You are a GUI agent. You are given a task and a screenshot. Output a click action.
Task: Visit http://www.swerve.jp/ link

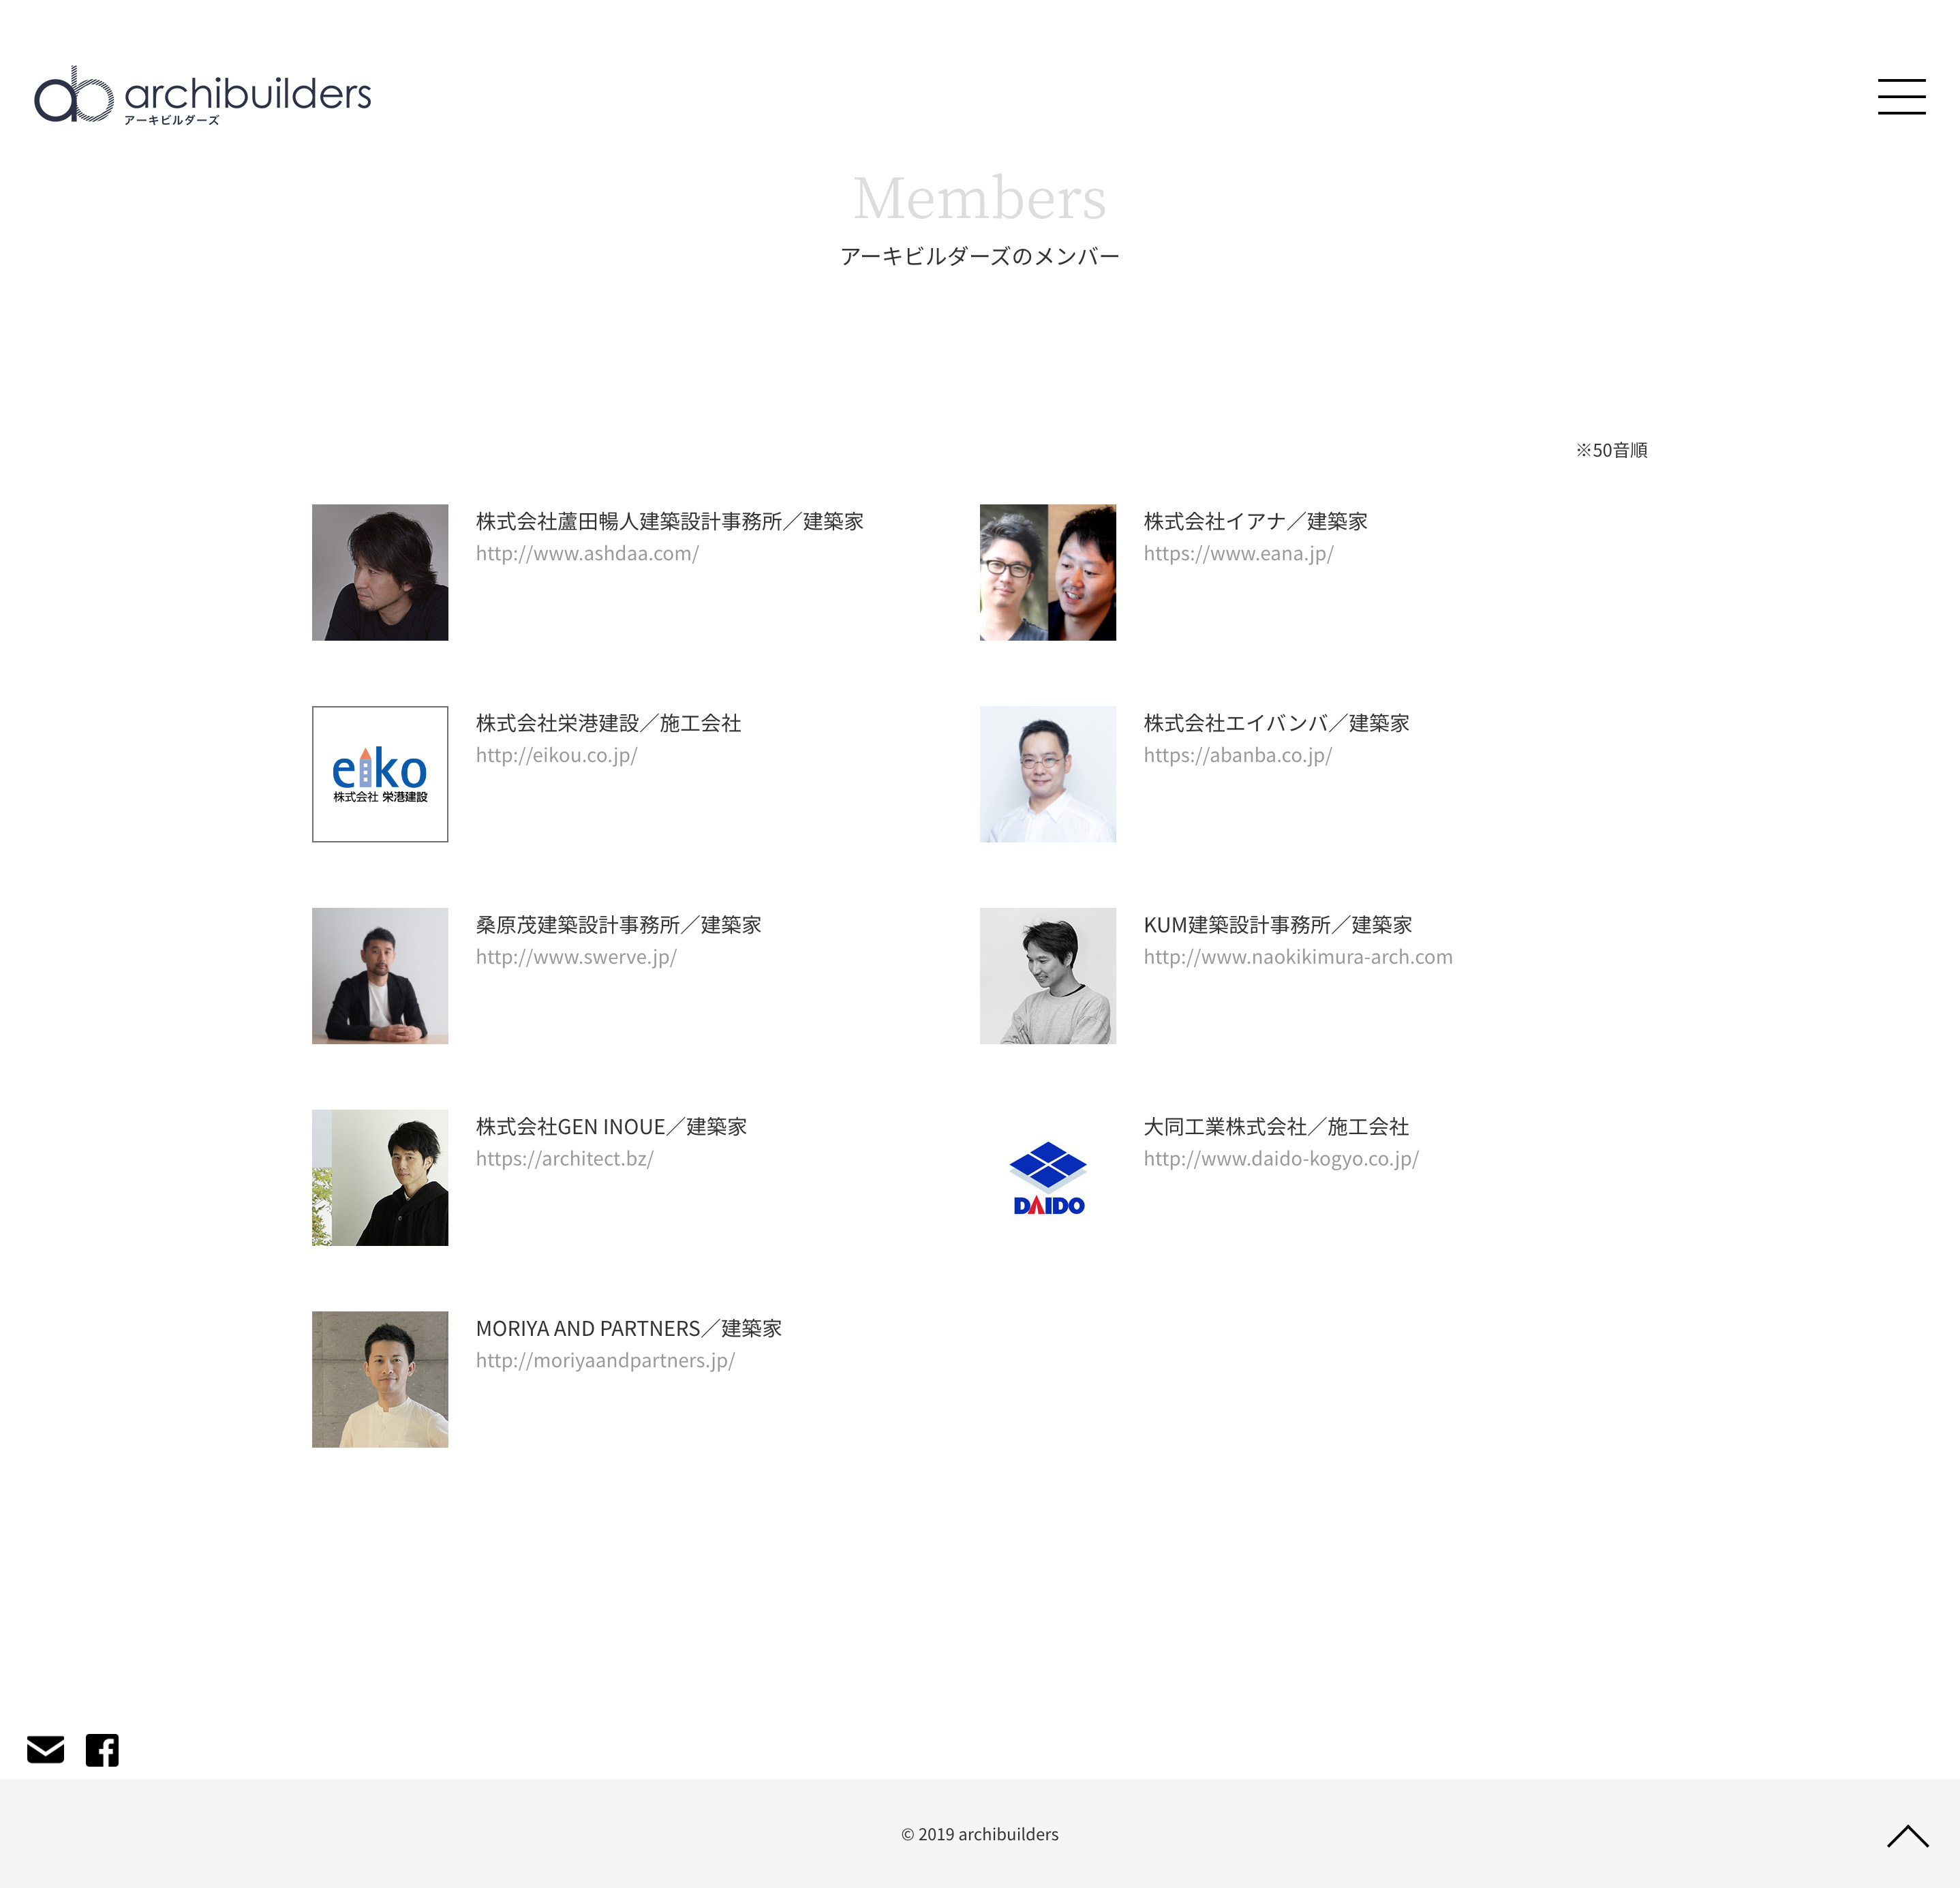tap(576, 957)
